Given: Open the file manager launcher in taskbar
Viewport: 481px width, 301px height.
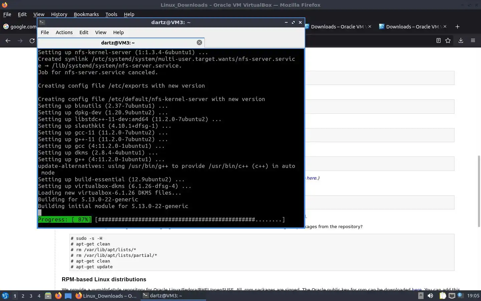Looking at the screenshot, I should [48, 296].
